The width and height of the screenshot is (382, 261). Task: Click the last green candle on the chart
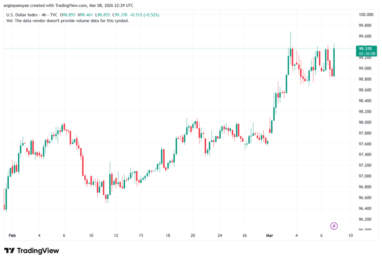(x=334, y=62)
